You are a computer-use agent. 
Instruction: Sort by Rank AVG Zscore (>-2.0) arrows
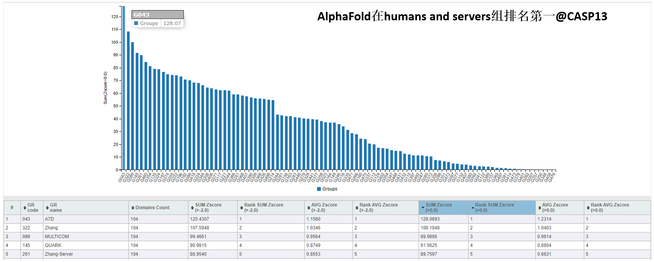(x=356, y=208)
